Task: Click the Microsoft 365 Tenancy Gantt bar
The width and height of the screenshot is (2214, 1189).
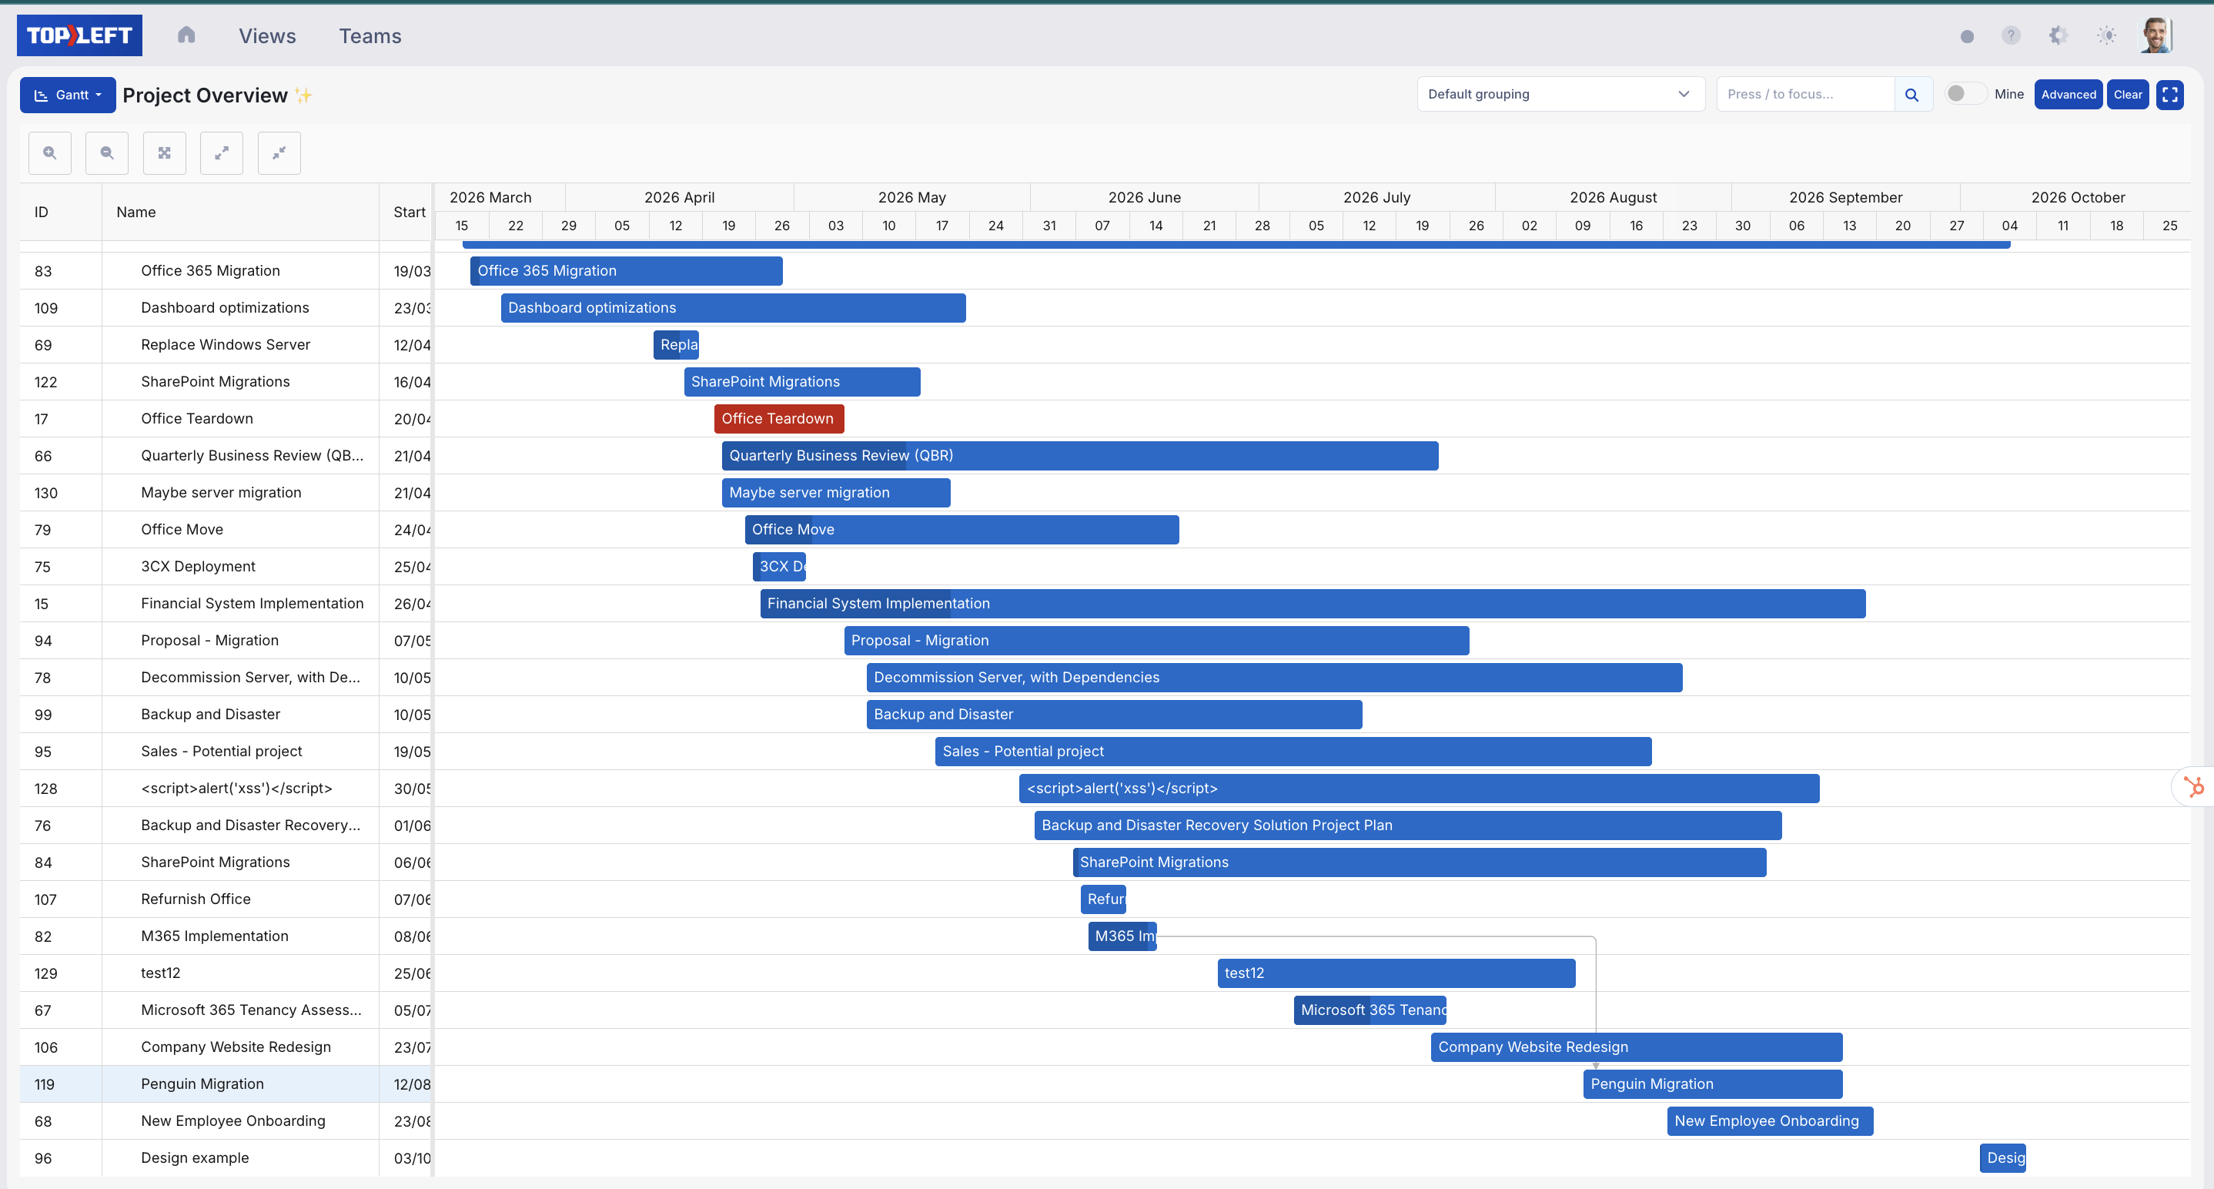Action: coord(1370,1010)
